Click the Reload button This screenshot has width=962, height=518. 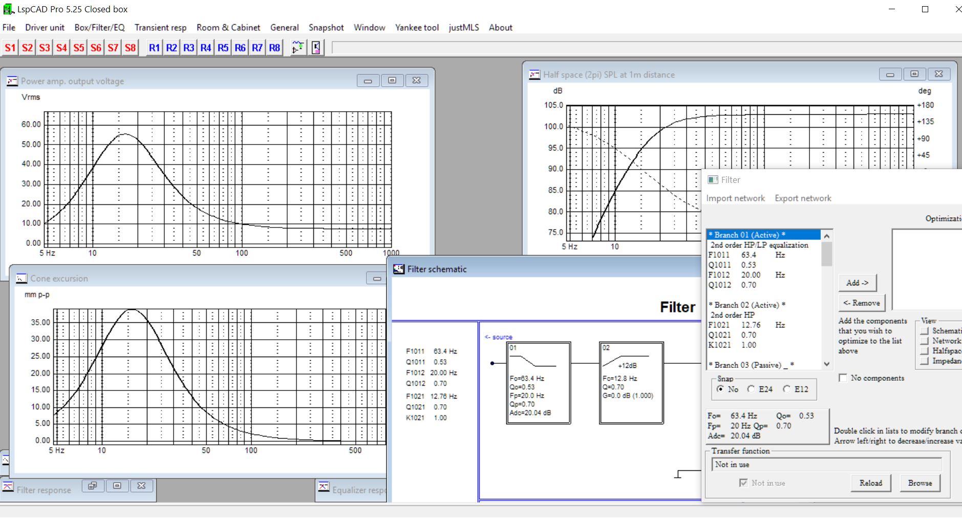point(871,483)
